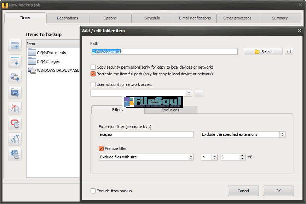Click the add file icon in sidebar
The image size is (306, 204).
(15, 61)
